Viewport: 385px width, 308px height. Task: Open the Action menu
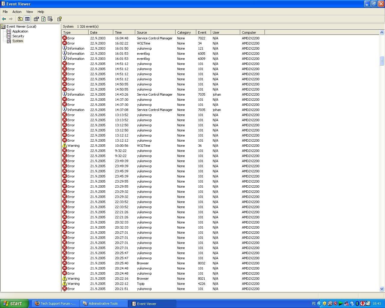coord(17,12)
